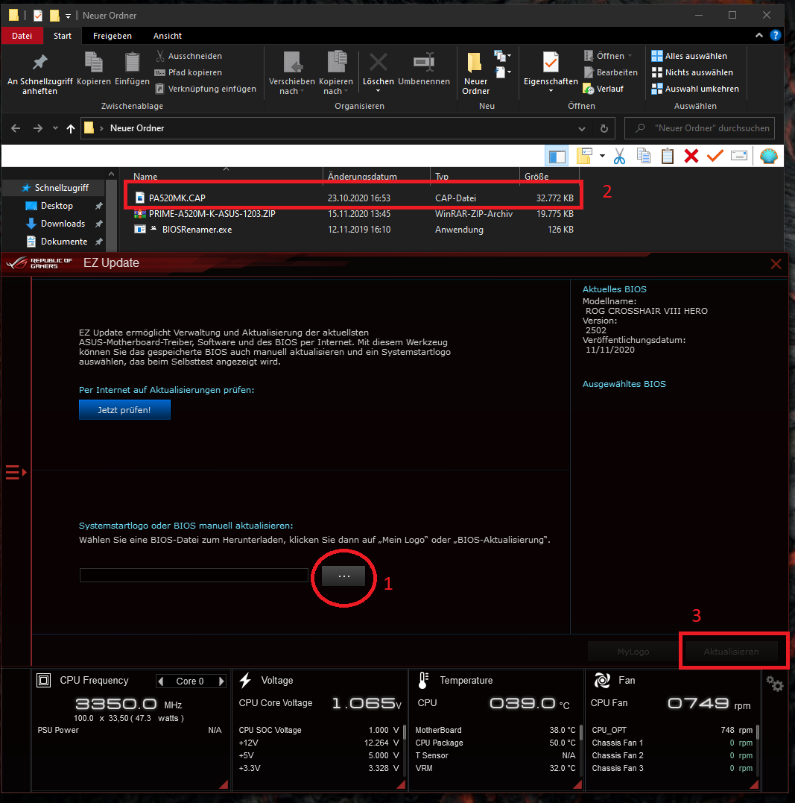Viewport: 795px width, 803px height.
Task: Expand the Öffnen dropdown arrow
Action: 630,56
